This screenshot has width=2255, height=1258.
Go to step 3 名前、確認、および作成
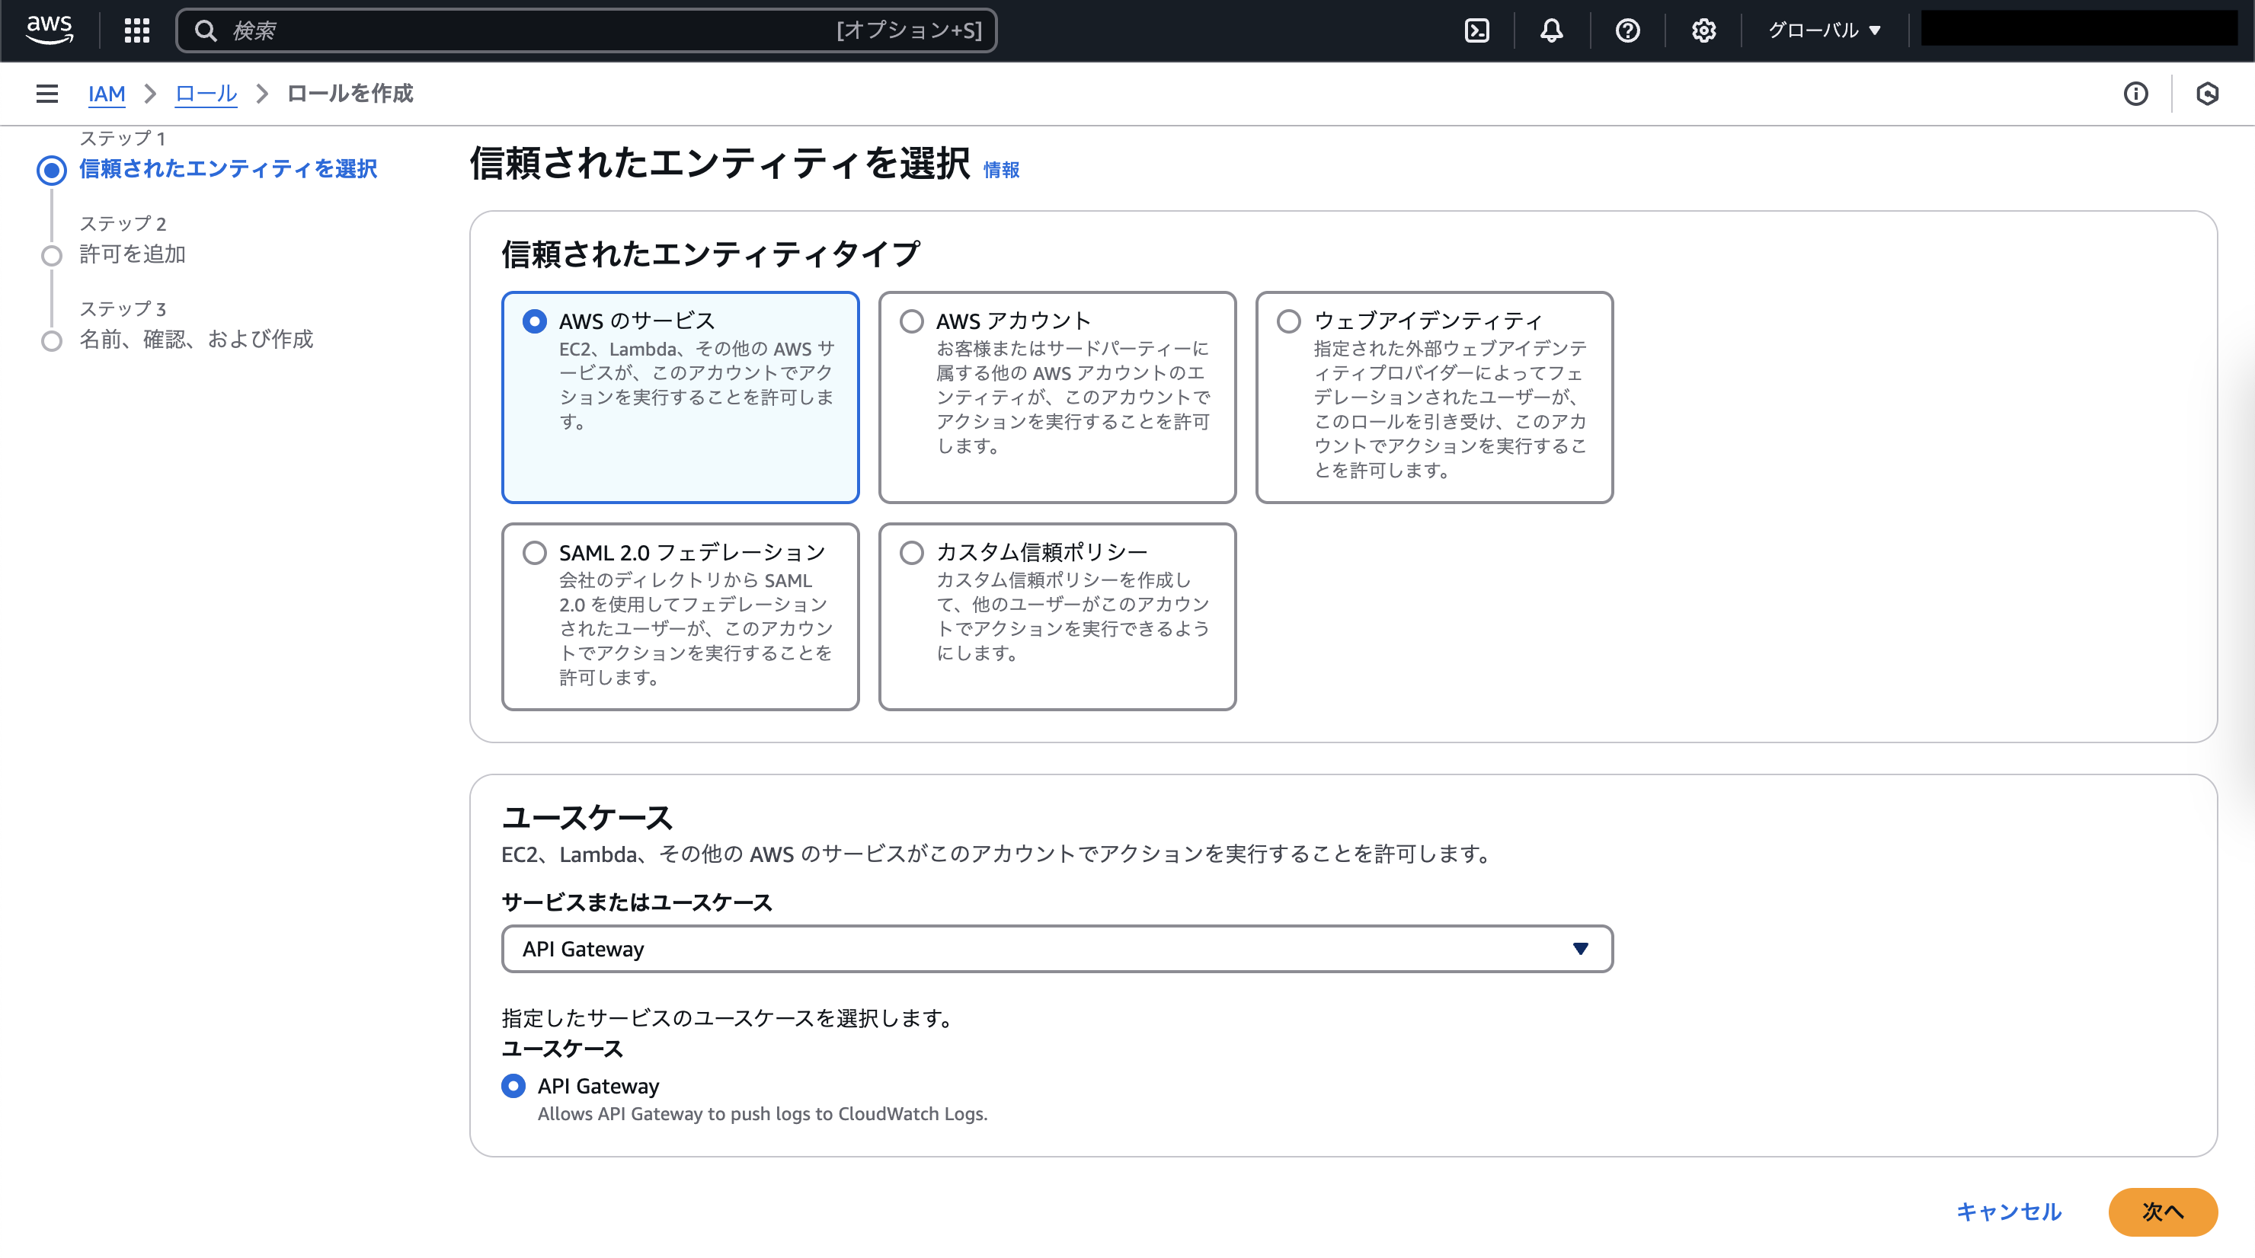click(196, 339)
